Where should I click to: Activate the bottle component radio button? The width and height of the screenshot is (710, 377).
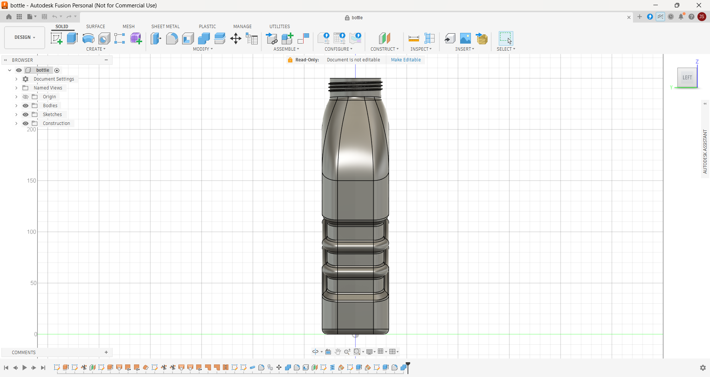pyautogui.click(x=57, y=70)
